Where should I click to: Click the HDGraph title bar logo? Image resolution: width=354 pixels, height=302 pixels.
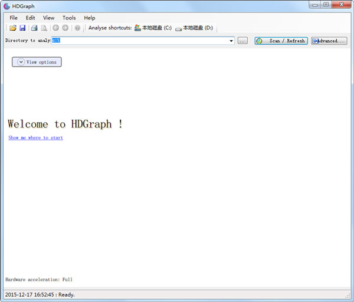pyautogui.click(x=6, y=6)
